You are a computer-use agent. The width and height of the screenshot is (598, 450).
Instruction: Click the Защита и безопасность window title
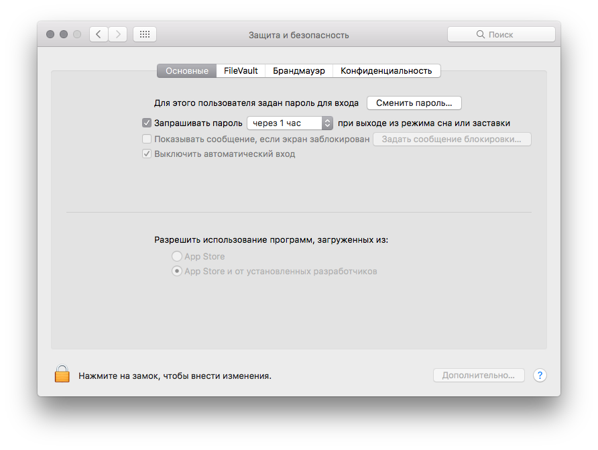pos(298,35)
